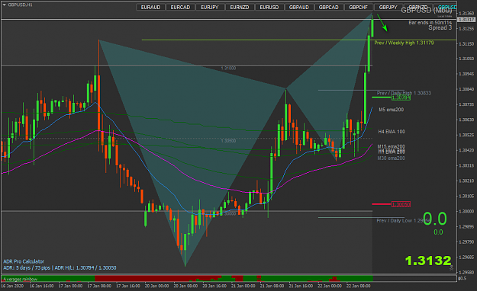Click the Averages rainbow histogram strip
Screen dimensions: 477x291
tap(187, 279)
